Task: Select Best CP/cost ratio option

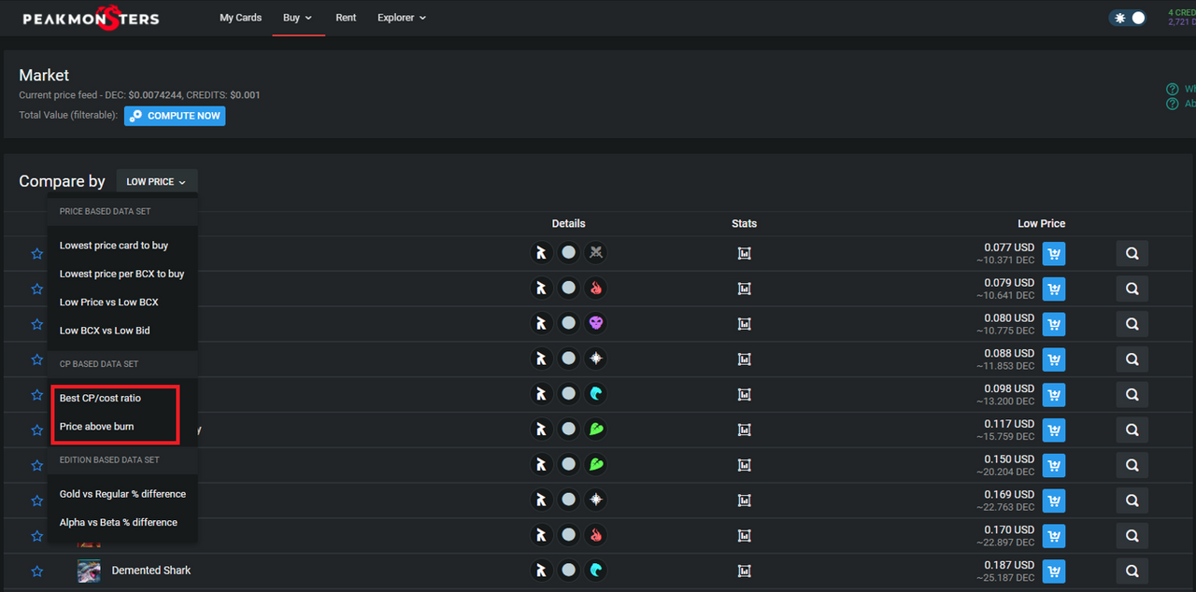Action: 100,398
